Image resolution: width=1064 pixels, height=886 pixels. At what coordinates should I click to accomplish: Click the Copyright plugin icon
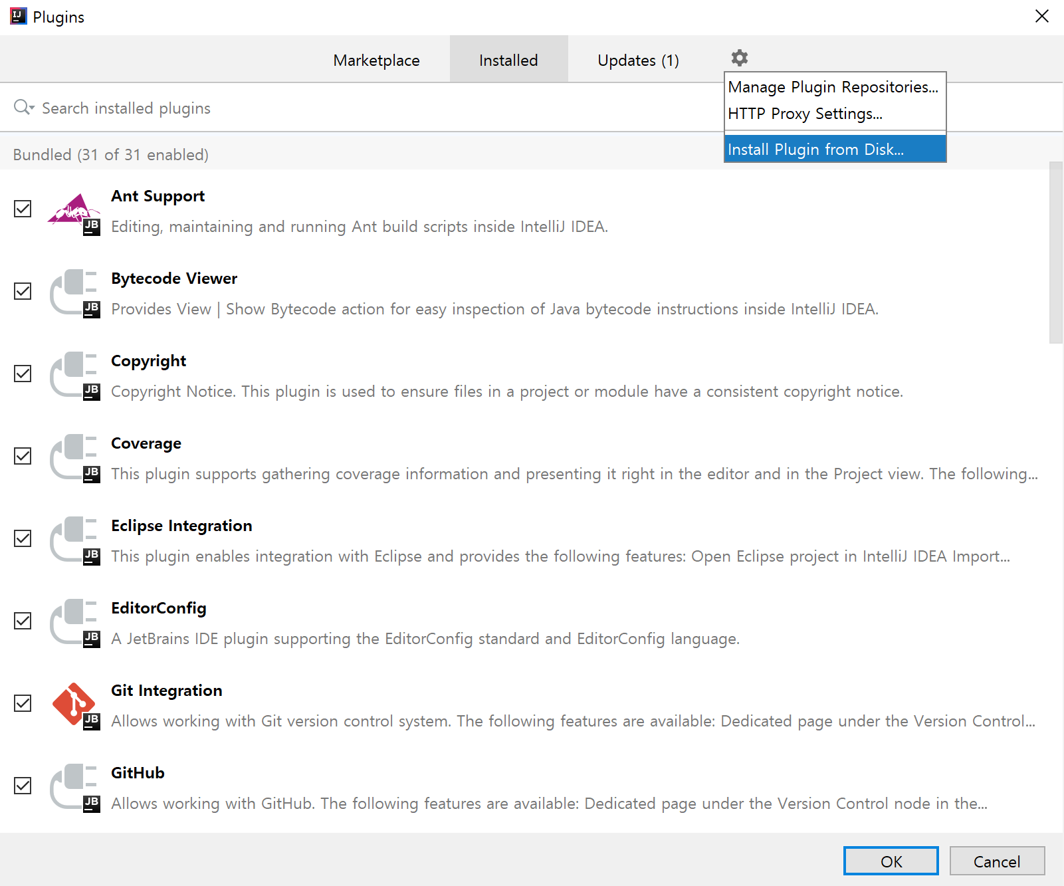tap(74, 376)
